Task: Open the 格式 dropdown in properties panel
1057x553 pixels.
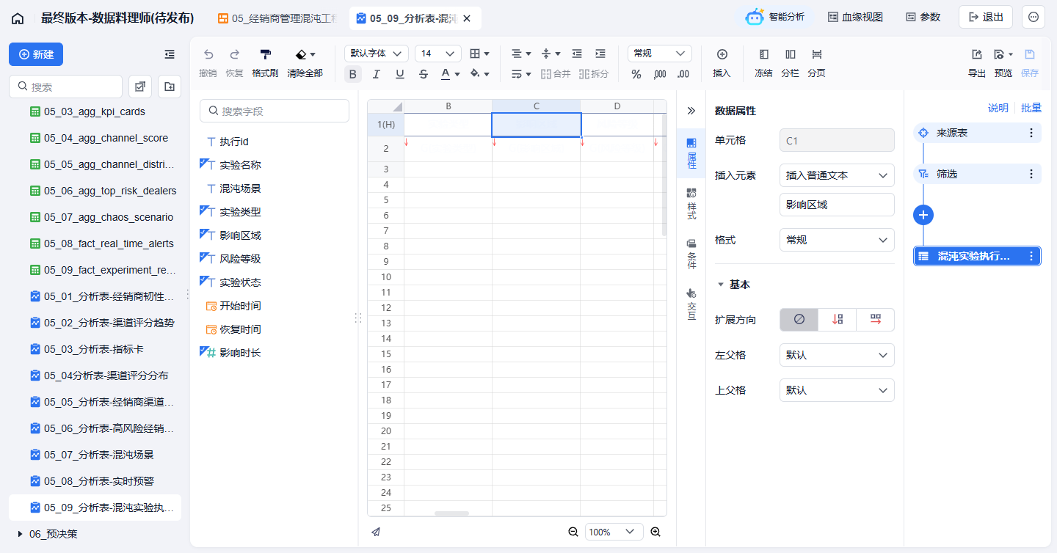Action: pyautogui.click(x=837, y=240)
